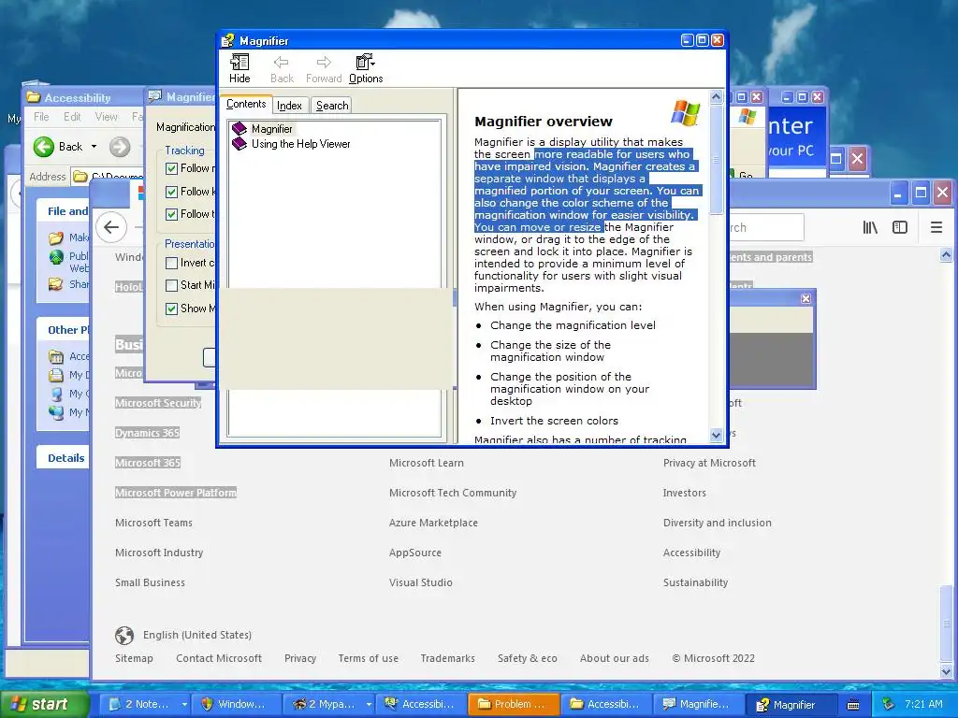
Task: Select the Contents tab
Action: click(246, 104)
